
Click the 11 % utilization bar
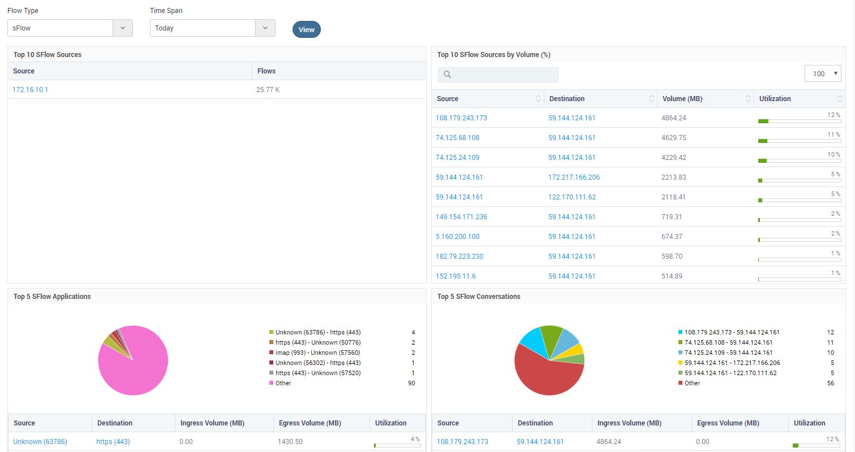point(800,141)
